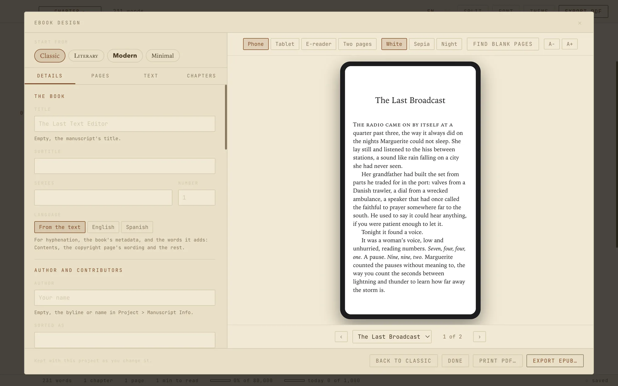The width and height of the screenshot is (618, 386).
Task: Click Find Blank Pages button
Action: (503, 44)
